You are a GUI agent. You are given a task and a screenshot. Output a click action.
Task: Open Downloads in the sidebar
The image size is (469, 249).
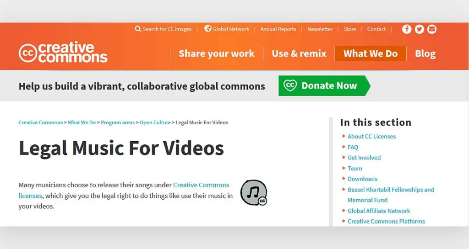(x=362, y=179)
